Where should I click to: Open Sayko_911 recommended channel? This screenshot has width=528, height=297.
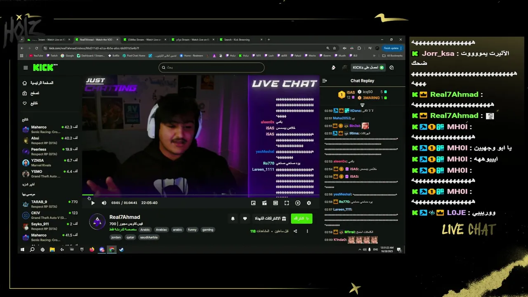click(49, 226)
